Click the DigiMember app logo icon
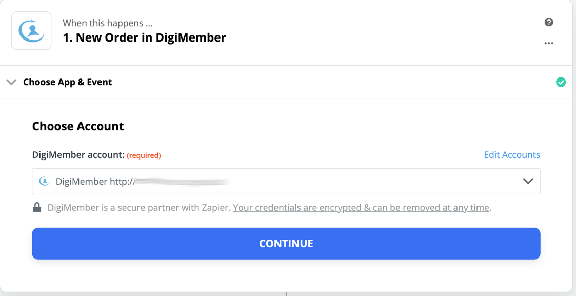The width and height of the screenshot is (576, 296). click(31, 31)
